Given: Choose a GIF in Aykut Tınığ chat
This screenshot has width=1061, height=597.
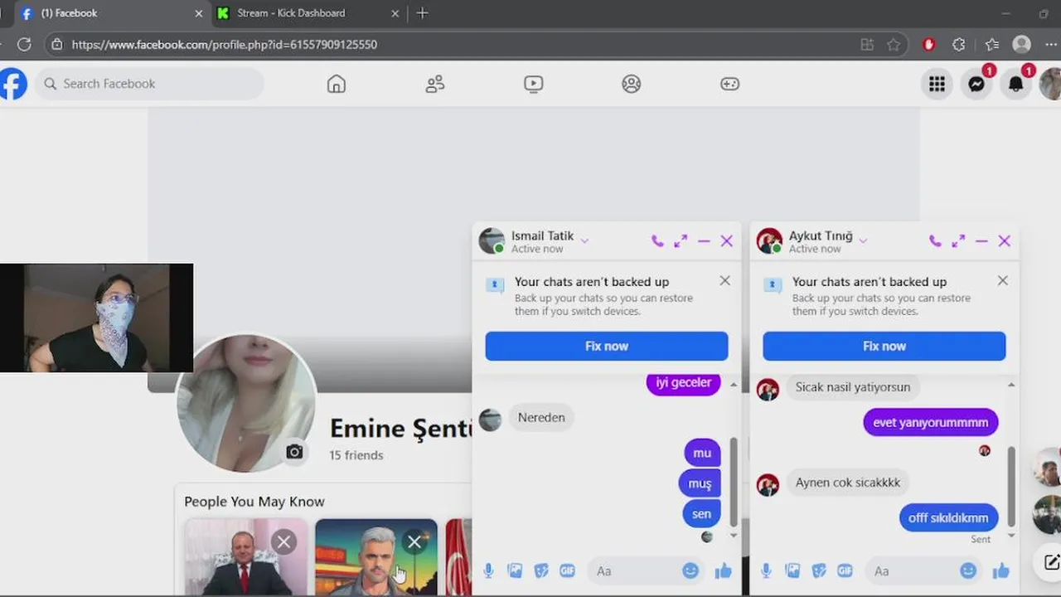Looking at the screenshot, I should [845, 570].
